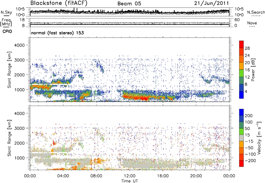The image size is (265, 183).
Task: Click the 18 tick on frequency axis
Action: 22,20
